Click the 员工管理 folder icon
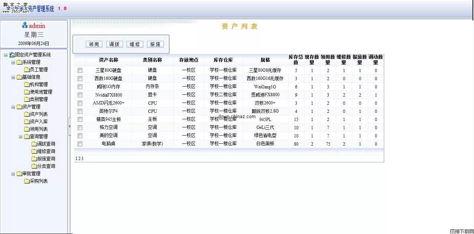Image resolution: width=474 pixels, height=234 pixels. [x=27, y=69]
